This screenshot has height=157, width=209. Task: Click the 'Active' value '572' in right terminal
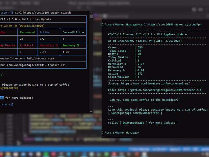point(140,74)
